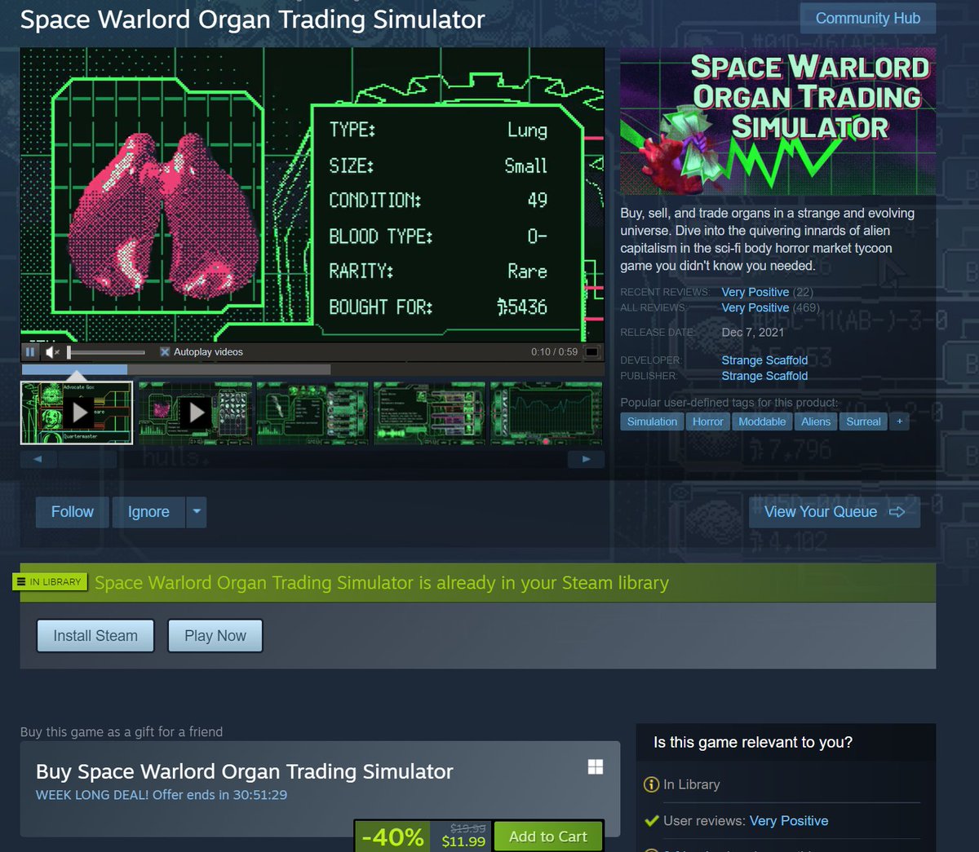The height and width of the screenshot is (852, 979).
Task: Adjust the video volume slider
Action: pos(106,352)
